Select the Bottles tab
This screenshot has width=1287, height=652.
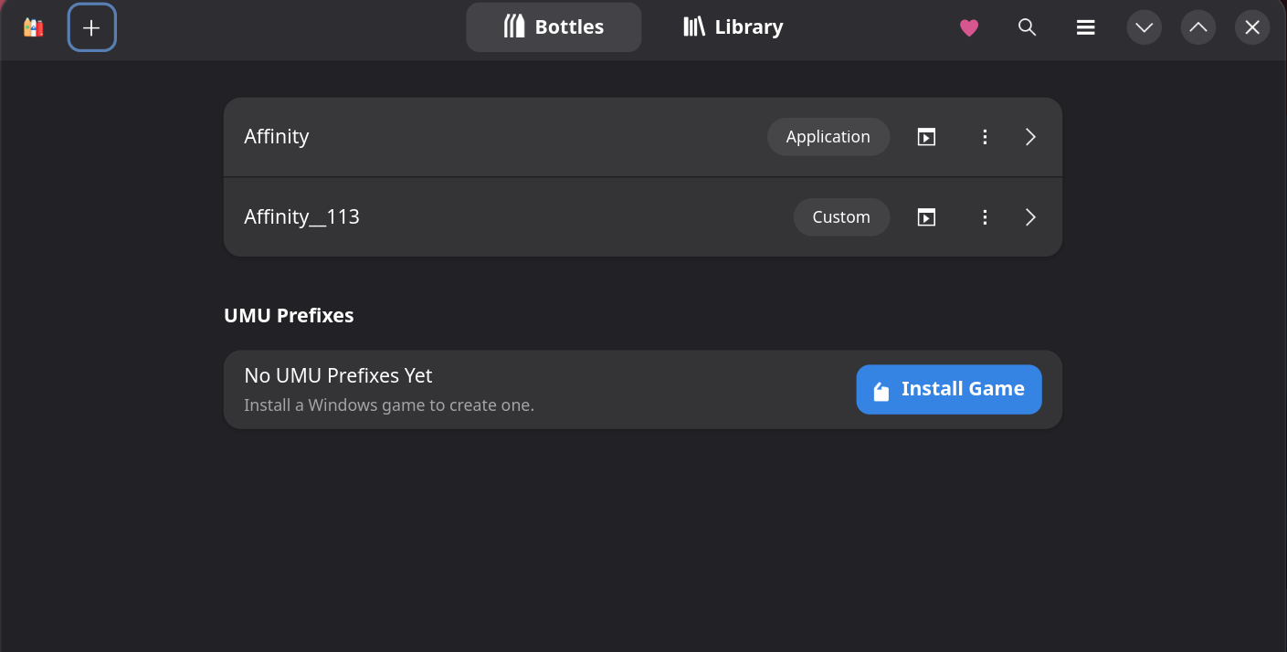tap(554, 27)
